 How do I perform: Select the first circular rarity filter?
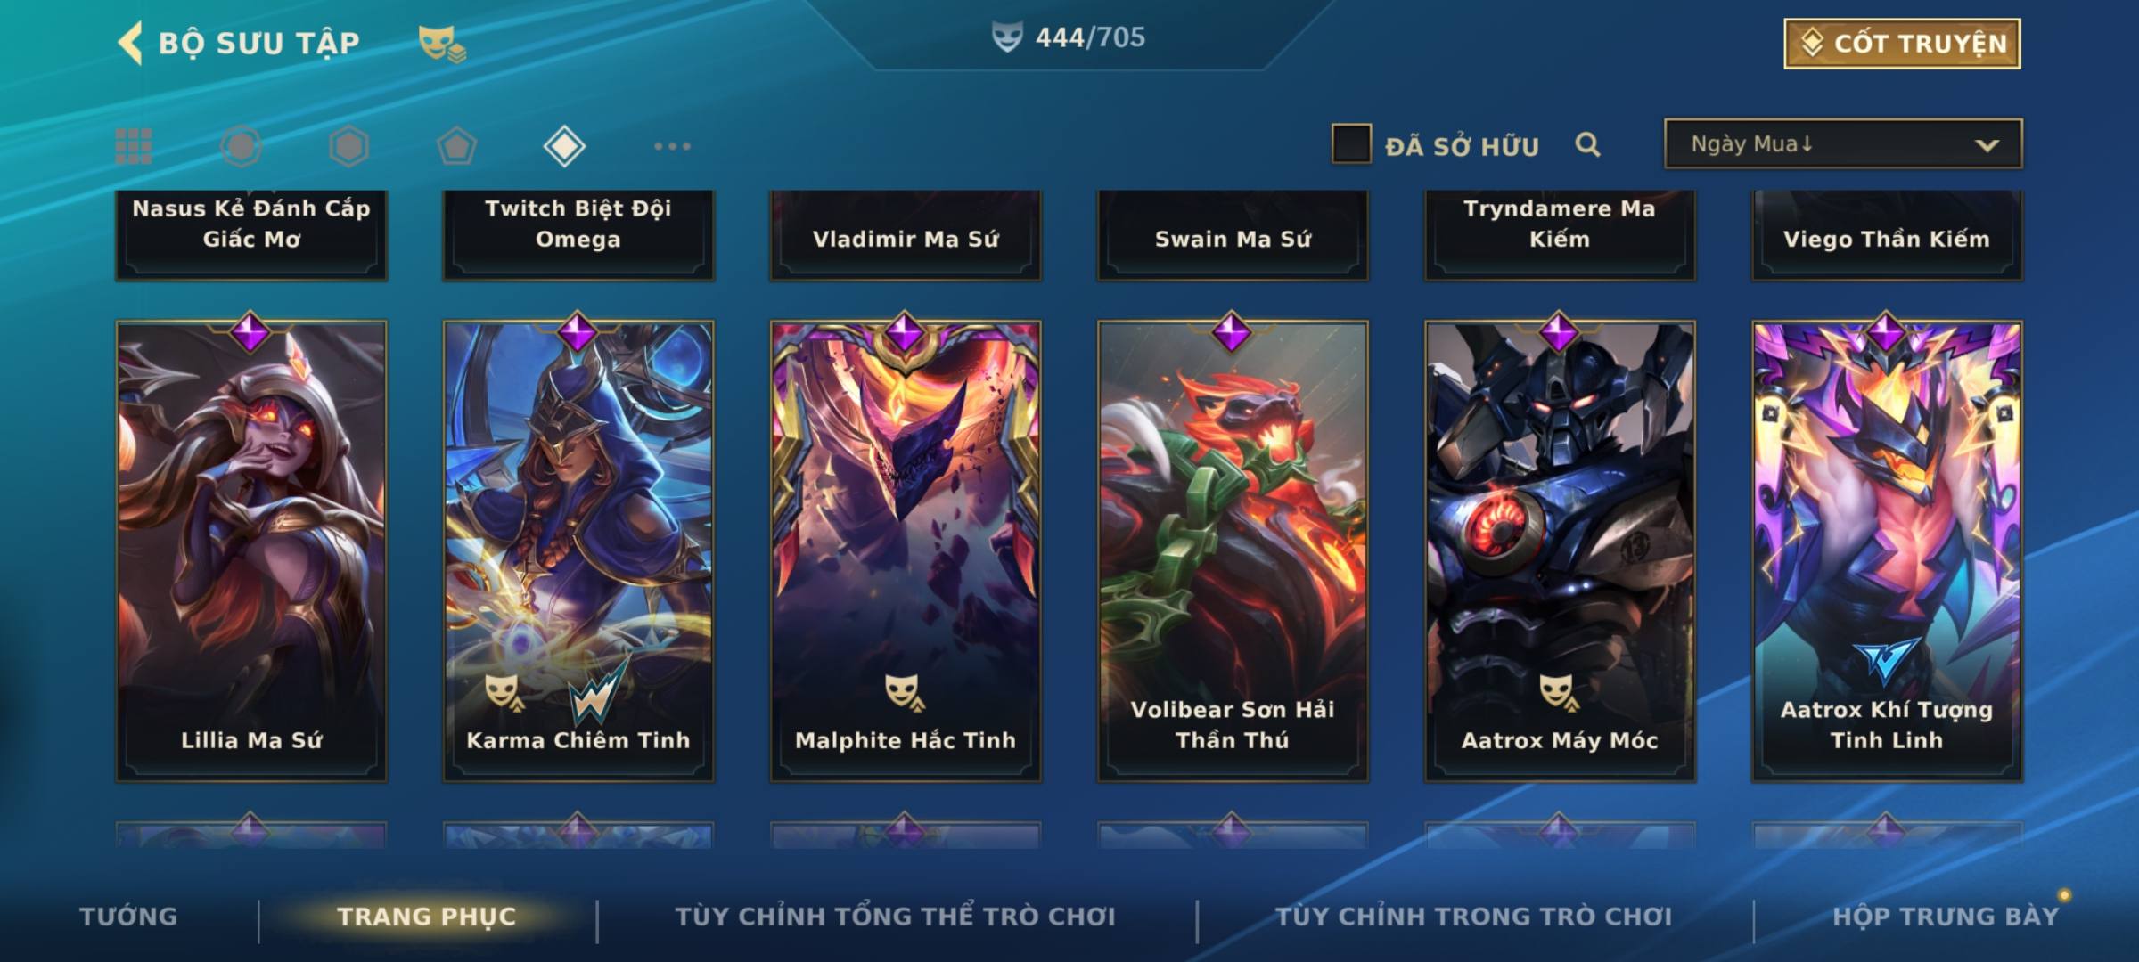241,146
